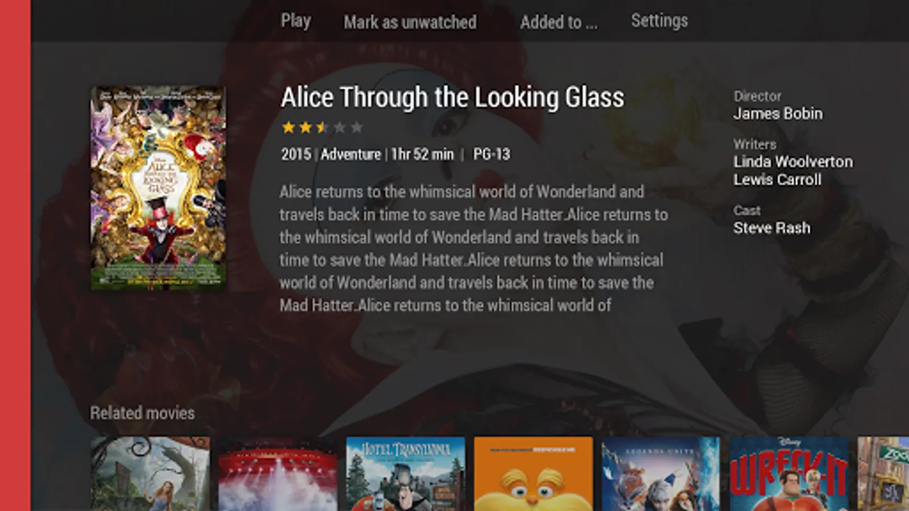
Task: Click the star rating row
Action: pos(322,127)
